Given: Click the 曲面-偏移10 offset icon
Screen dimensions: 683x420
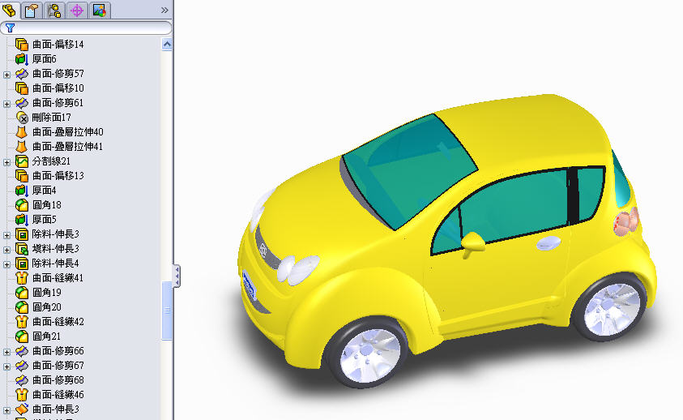Looking at the screenshot, I should pos(22,88).
